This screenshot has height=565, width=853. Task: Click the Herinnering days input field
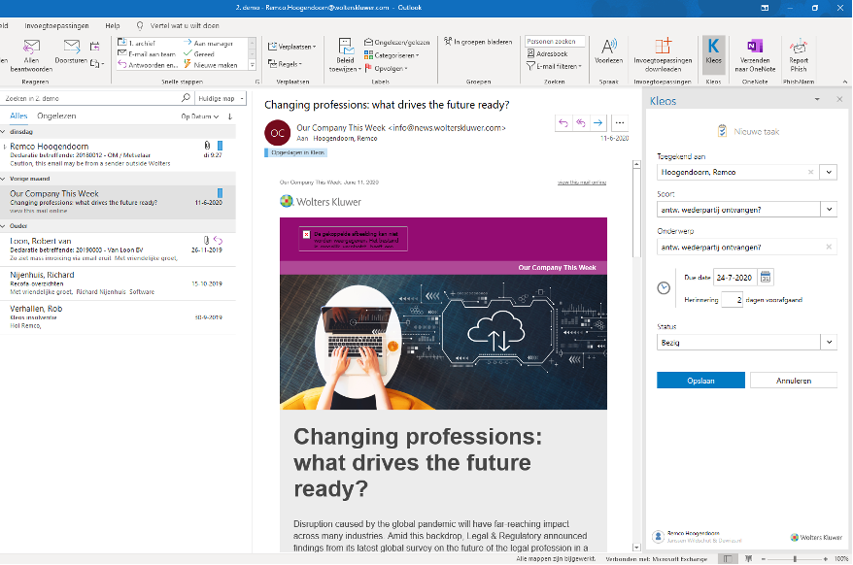click(734, 300)
